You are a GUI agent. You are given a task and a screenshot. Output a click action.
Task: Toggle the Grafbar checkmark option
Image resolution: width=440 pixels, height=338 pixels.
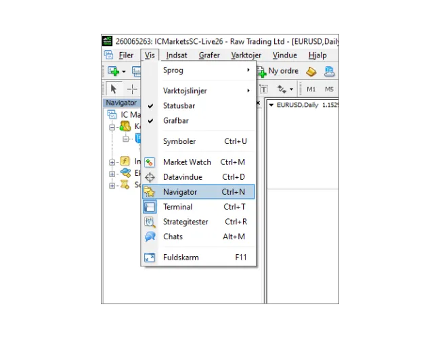(x=176, y=120)
